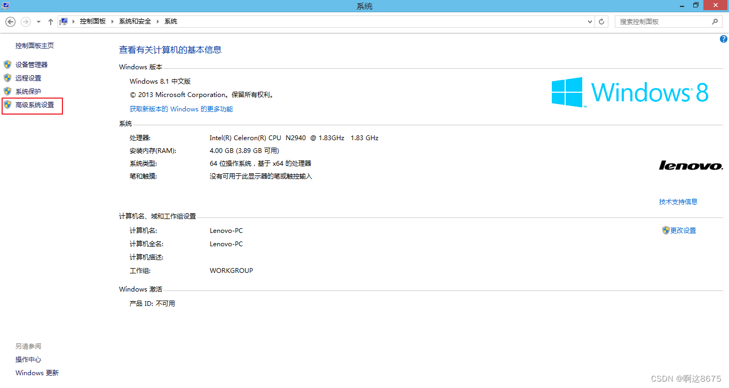This screenshot has width=729, height=388.
Task: Click the system window icon in the title bar
Action: (x=5, y=6)
